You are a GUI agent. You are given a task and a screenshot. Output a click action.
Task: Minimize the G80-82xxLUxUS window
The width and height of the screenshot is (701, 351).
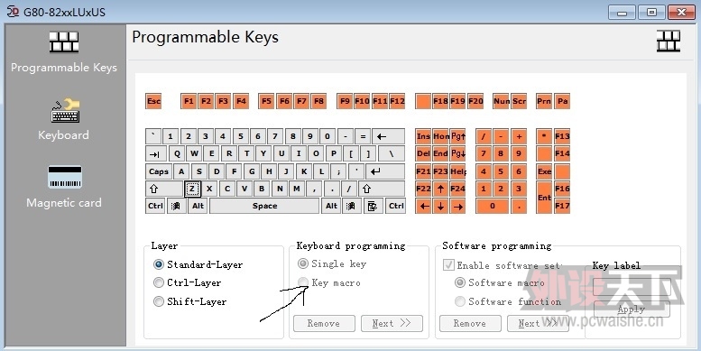point(622,12)
